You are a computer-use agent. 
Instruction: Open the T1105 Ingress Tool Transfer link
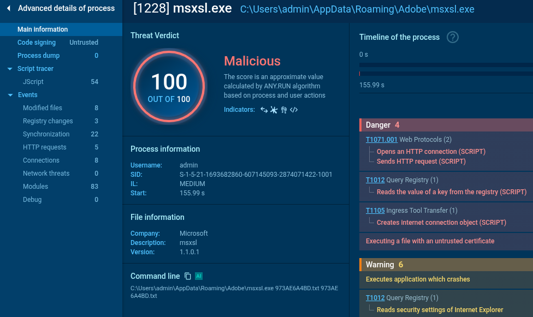point(375,211)
